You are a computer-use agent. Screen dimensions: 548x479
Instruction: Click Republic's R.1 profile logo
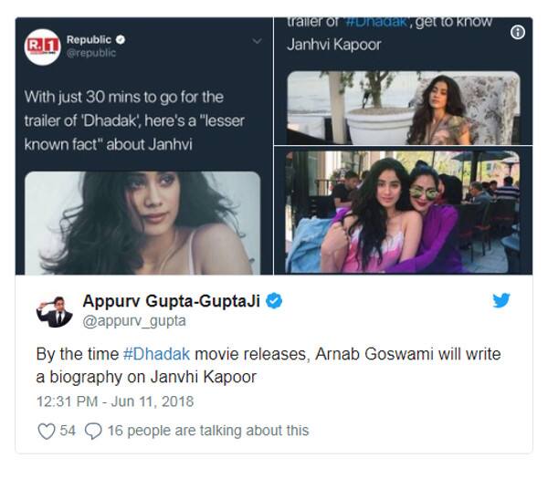tap(43, 47)
